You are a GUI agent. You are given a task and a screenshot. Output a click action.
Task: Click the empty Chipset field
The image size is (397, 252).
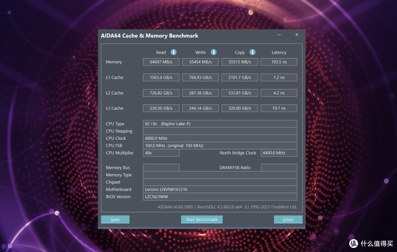pyautogui.click(x=220, y=182)
